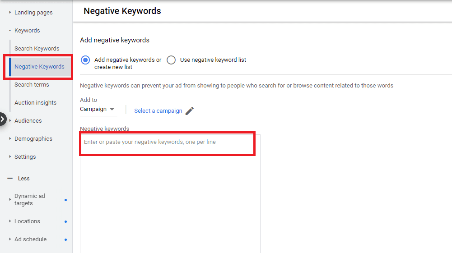Go to Negative Keywords sidebar item
This screenshot has height=253, width=452.
click(39, 67)
